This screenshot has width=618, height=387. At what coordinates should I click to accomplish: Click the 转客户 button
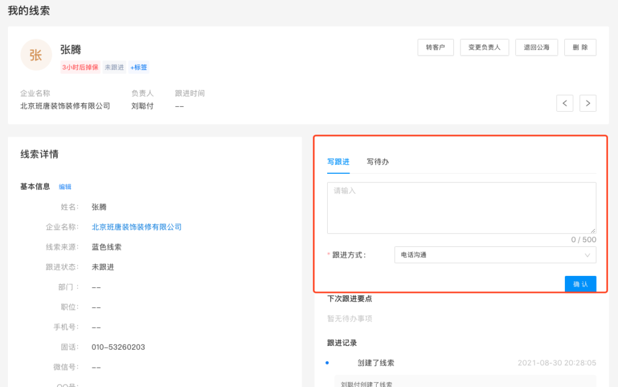point(435,47)
